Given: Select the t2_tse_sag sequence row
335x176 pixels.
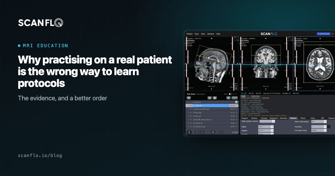Looking at the screenshot, I should point(212,113).
